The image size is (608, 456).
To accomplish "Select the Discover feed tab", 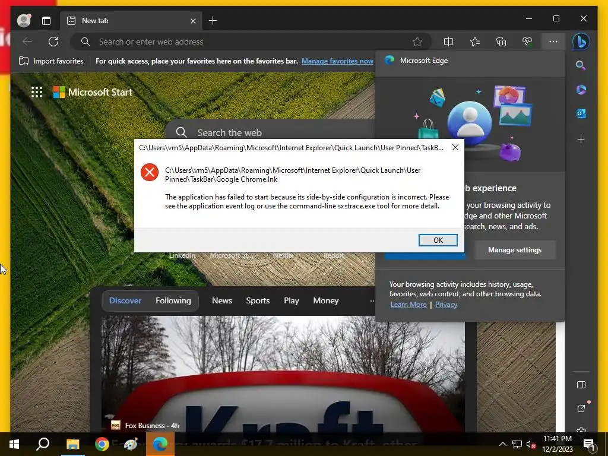I will (125, 300).
